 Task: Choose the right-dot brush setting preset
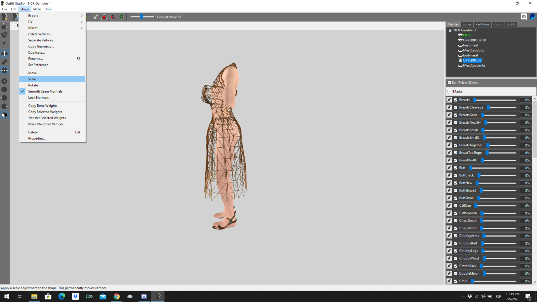click(4, 106)
